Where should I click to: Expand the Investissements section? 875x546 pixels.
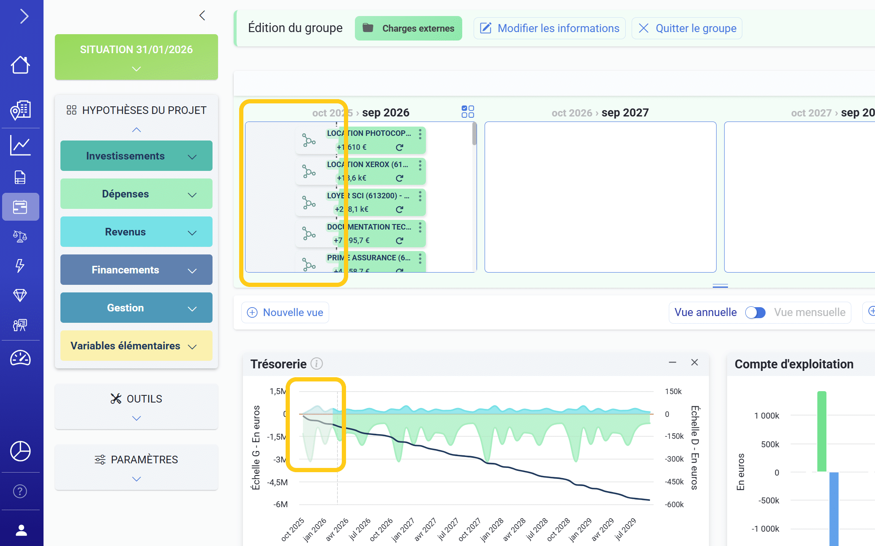pos(136,156)
